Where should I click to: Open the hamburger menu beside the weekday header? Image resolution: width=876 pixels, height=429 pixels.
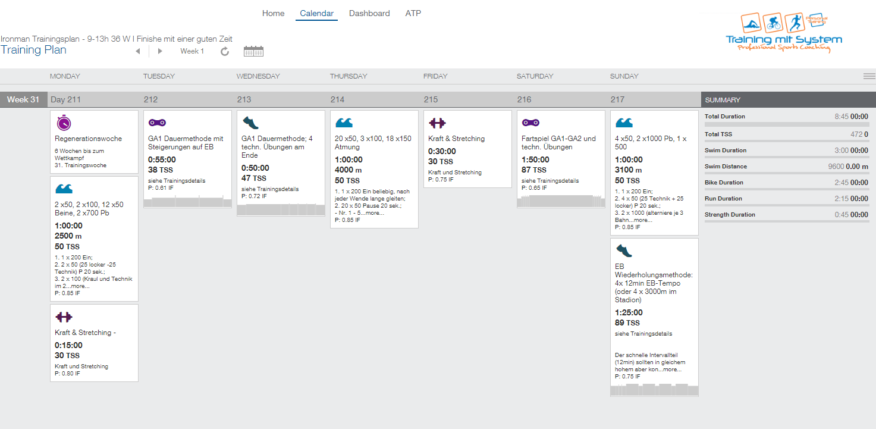coord(869,76)
